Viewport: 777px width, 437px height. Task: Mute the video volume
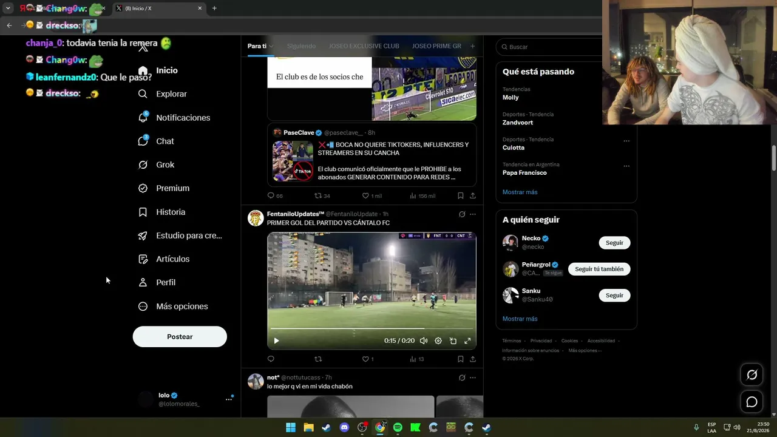pos(424,341)
